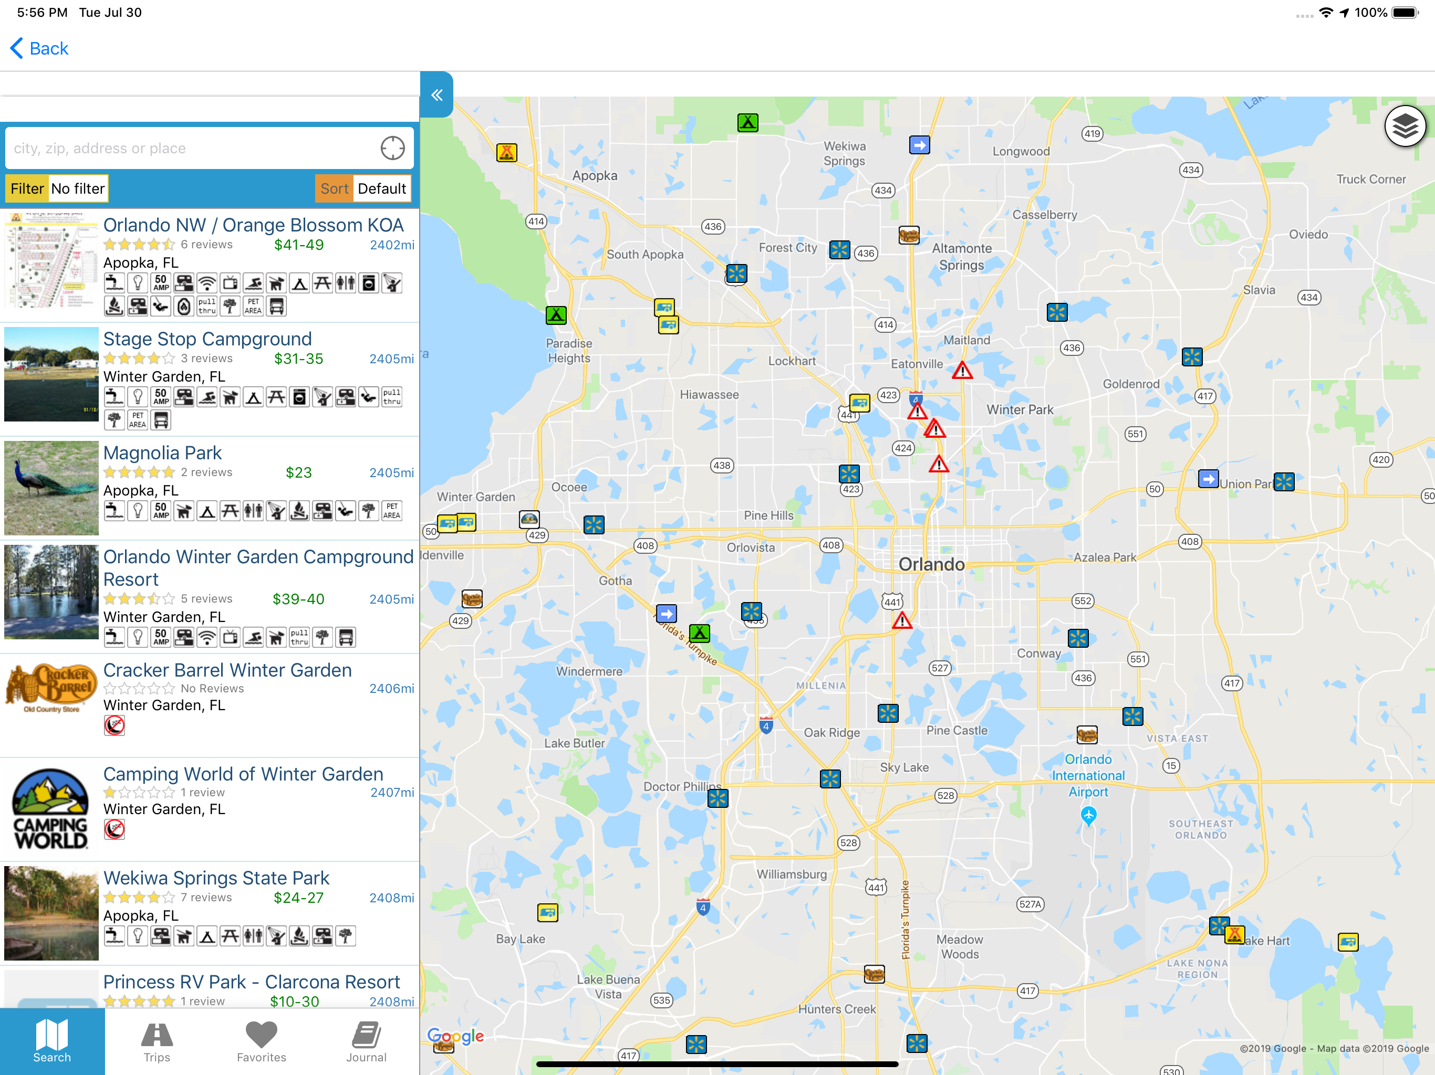This screenshot has height=1075, width=1435.
Task: Open Princess RV Park - Clarcona Resort listing
Action: (x=210, y=987)
